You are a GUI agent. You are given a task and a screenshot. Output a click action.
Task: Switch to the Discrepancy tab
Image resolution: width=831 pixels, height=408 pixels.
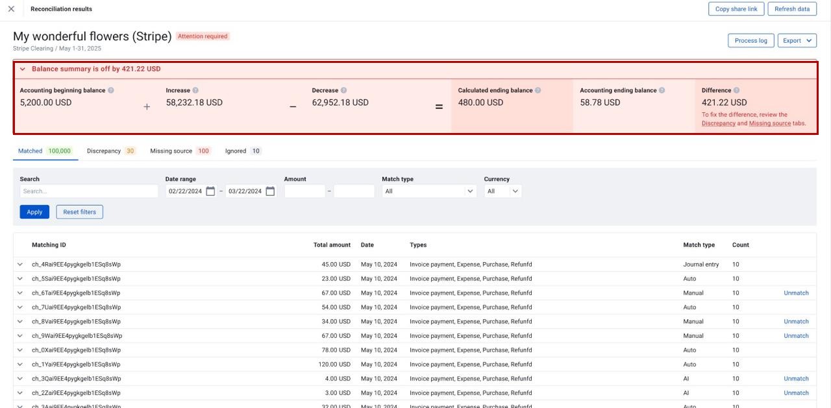coord(111,151)
